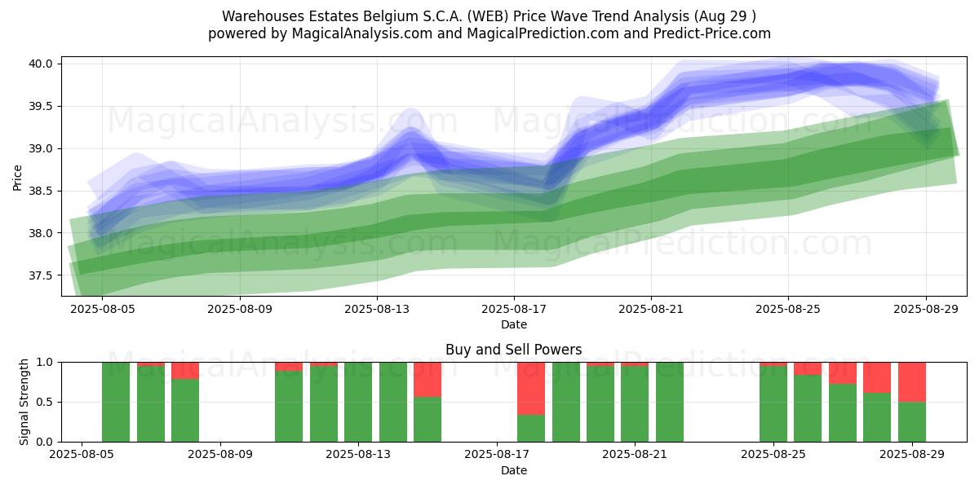
Task: Click the red sell segment on 2025-08-29 bar
Action: (912, 381)
